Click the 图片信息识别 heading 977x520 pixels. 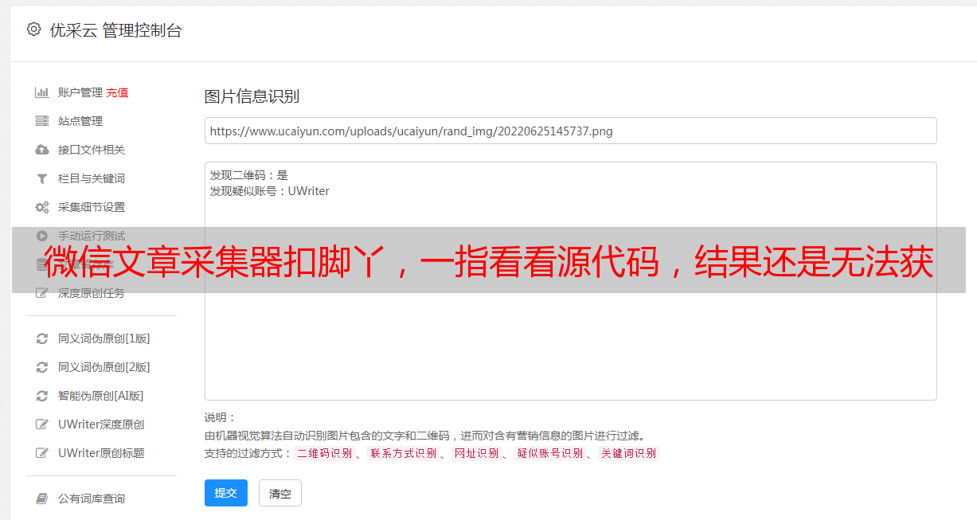click(252, 96)
